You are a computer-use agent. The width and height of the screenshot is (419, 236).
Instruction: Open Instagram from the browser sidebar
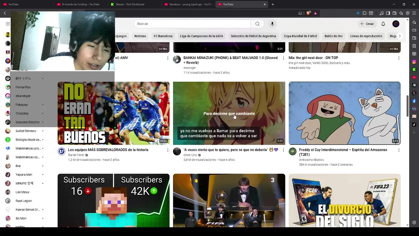[414, 62]
